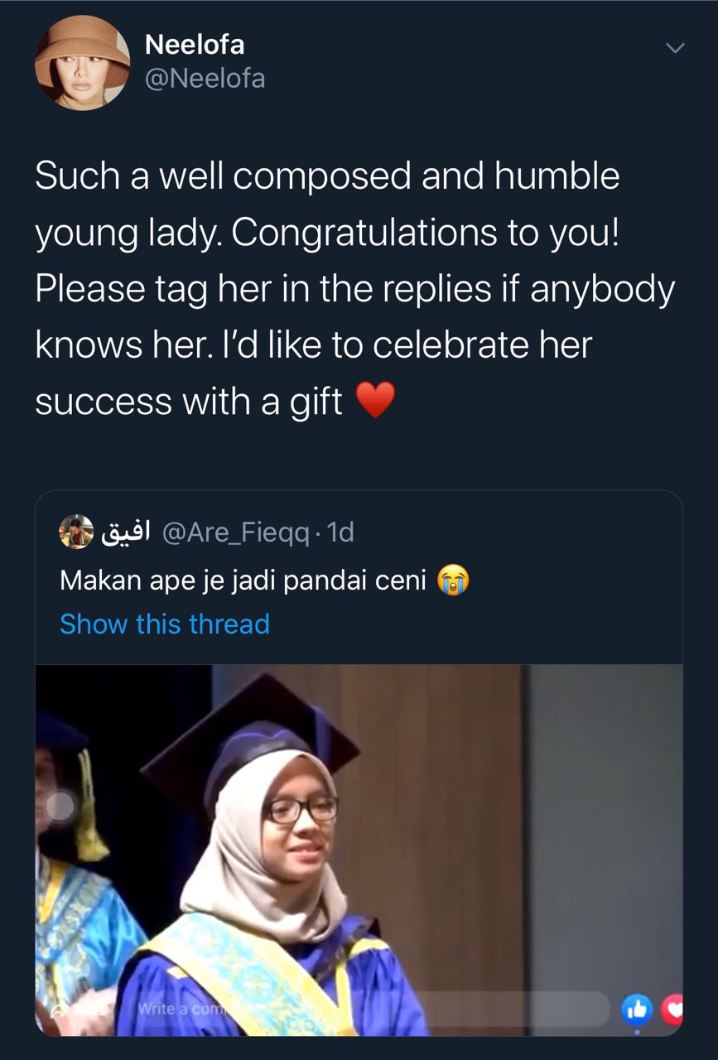Tap the 1d timestamp on the quoted tweet
The width and height of the screenshot is (718, 1060).
coord(340,532)
